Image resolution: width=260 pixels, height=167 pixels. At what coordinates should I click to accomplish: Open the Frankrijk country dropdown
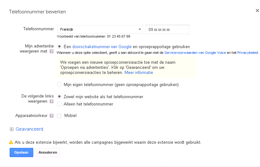(100, 29)
